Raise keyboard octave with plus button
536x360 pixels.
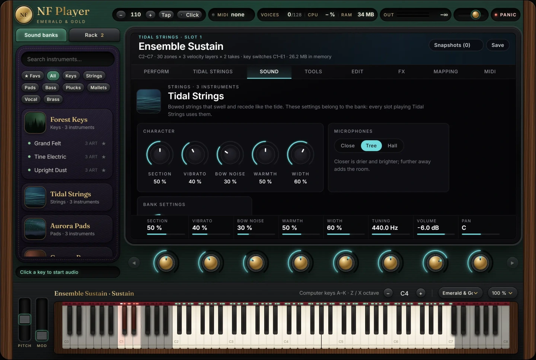[421, 293]
